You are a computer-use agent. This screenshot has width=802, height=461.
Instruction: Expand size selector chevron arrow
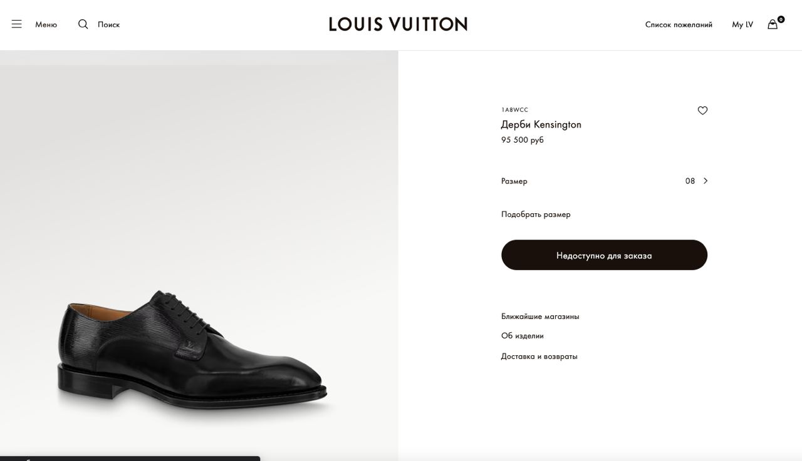[x=706, y=181]
